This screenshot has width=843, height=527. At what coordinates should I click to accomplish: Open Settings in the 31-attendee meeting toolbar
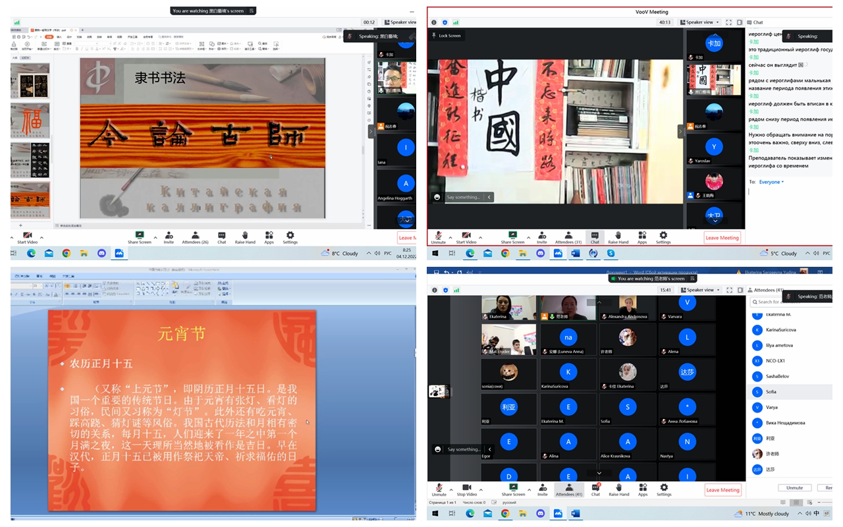pyautogui.click(x=663, y=236)
